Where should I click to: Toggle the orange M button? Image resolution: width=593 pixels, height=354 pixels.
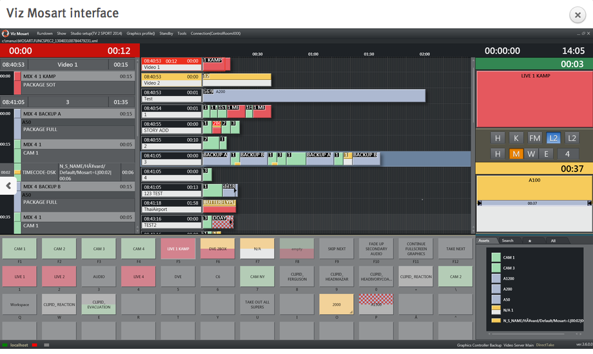pos(516,153)
